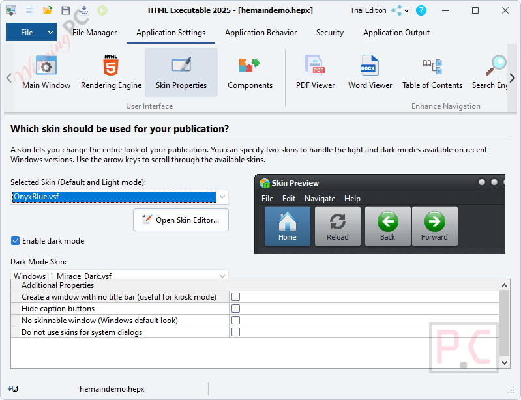Click the blue help question mark icon

421,10
